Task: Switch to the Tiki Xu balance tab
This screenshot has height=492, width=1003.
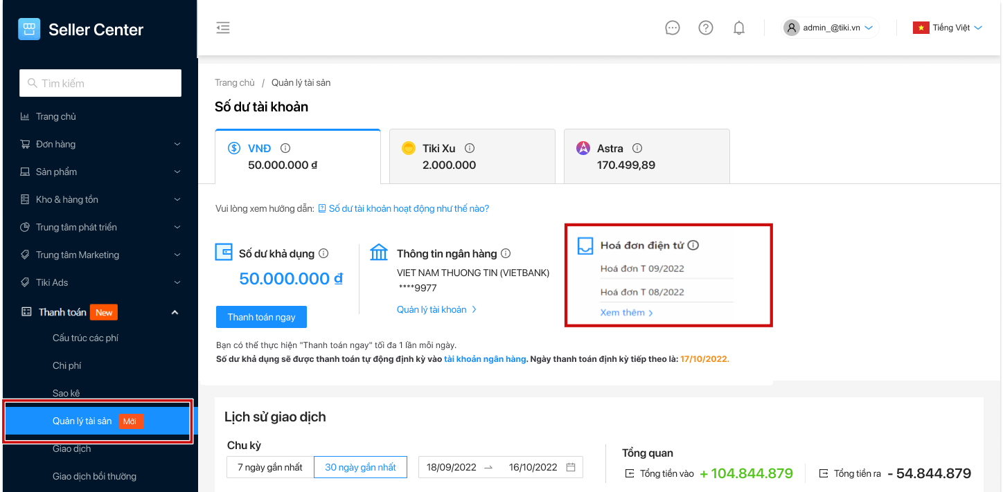Action: pyautogui.click(x=472, y=156)
